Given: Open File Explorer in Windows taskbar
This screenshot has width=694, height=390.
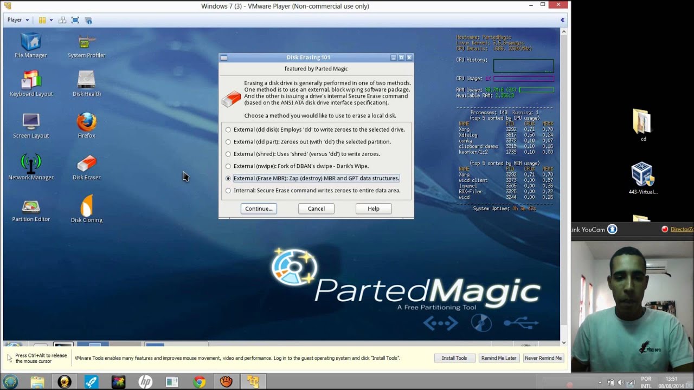Looking at the screenshot, I should tap(37, 382).
